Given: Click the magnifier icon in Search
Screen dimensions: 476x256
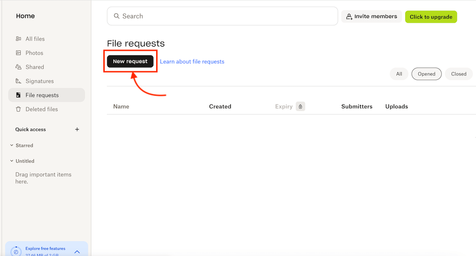Looking at the screenshot, I should 117,16.
